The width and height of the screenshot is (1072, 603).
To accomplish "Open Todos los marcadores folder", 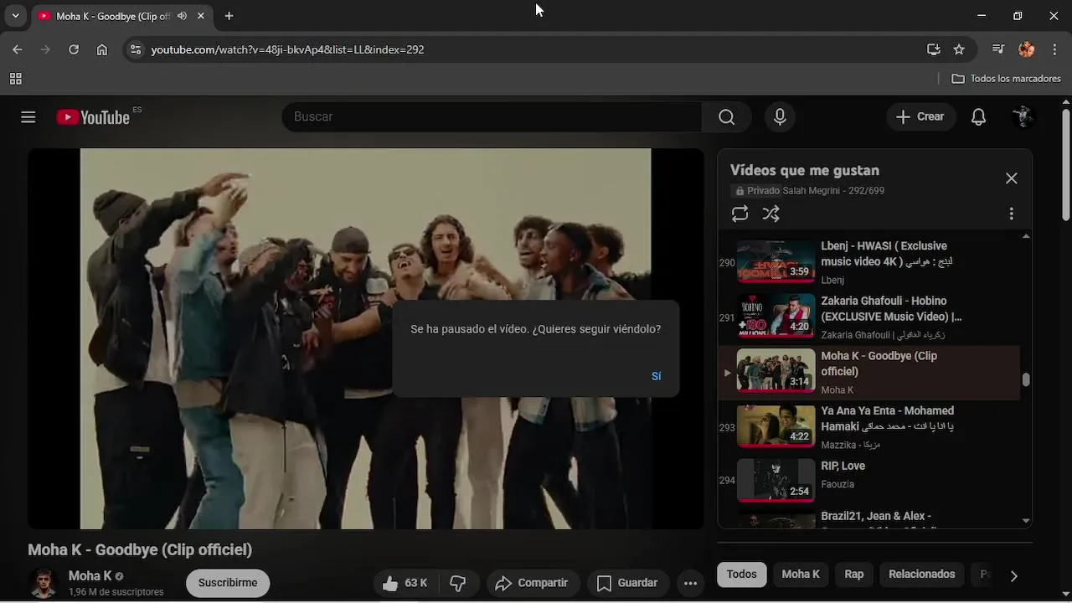I will [1007, 79].
